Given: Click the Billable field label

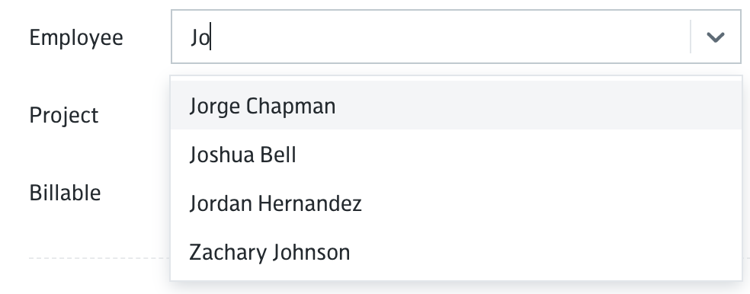Looking at the screenshot, I should (x=65, y=193).
